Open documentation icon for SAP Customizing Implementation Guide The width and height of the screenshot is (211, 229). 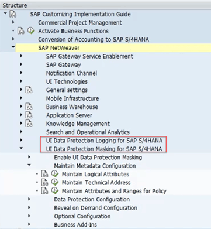click(x=13, y=14)
